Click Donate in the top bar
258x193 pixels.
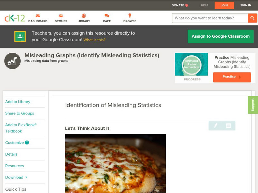pyautogui.click(x=180, y=5)
